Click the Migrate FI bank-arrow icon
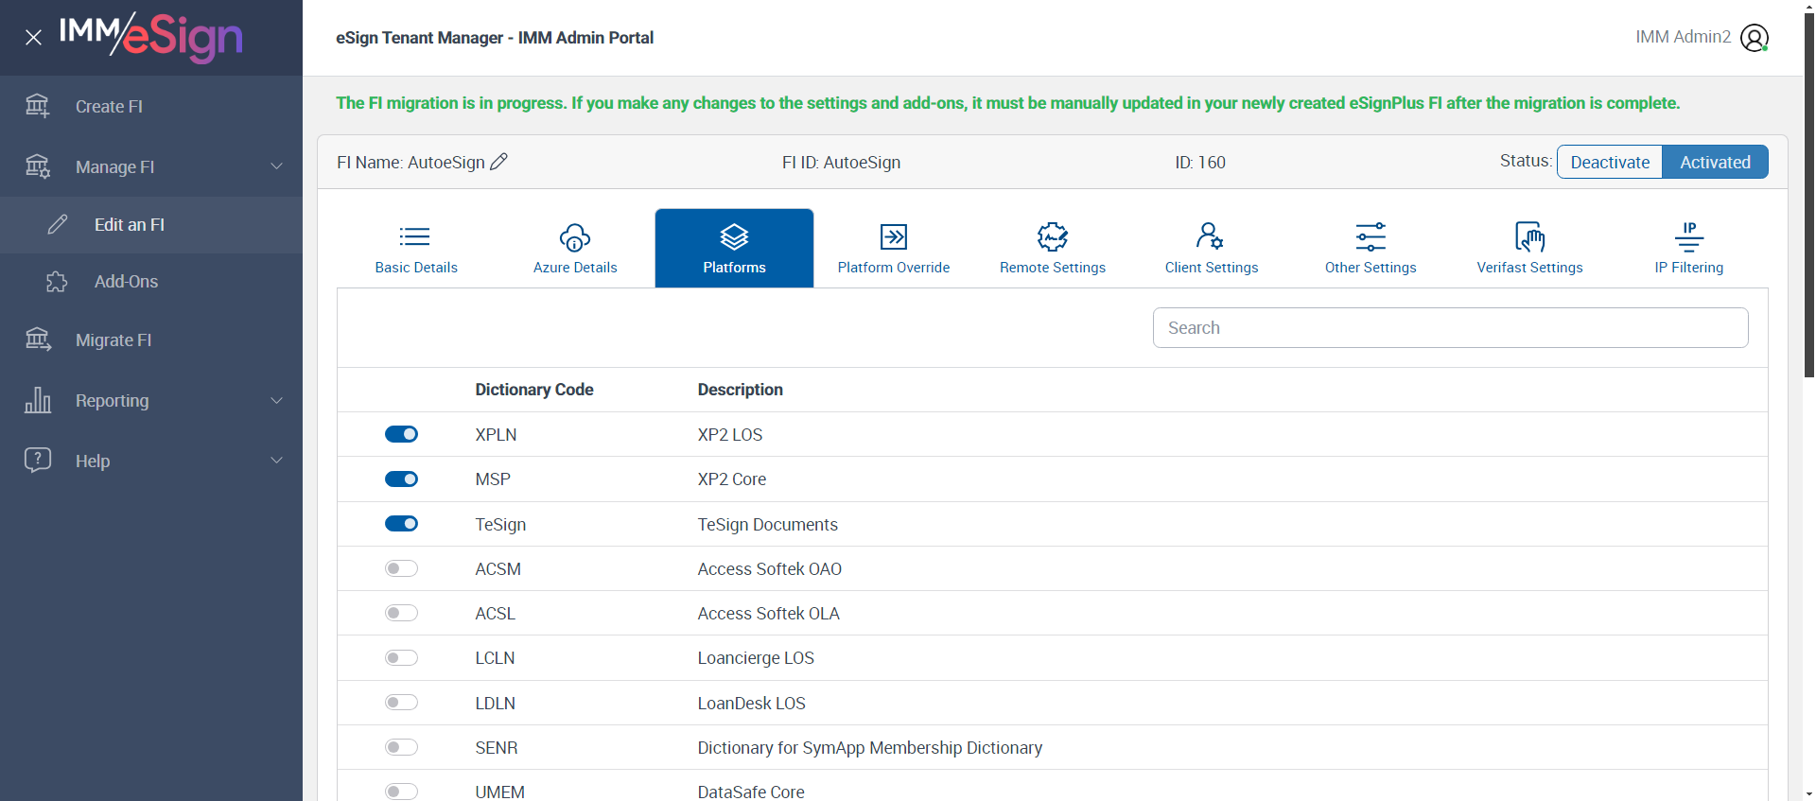1816x801 pixels. pyautogui.click(x=38, y=340)
